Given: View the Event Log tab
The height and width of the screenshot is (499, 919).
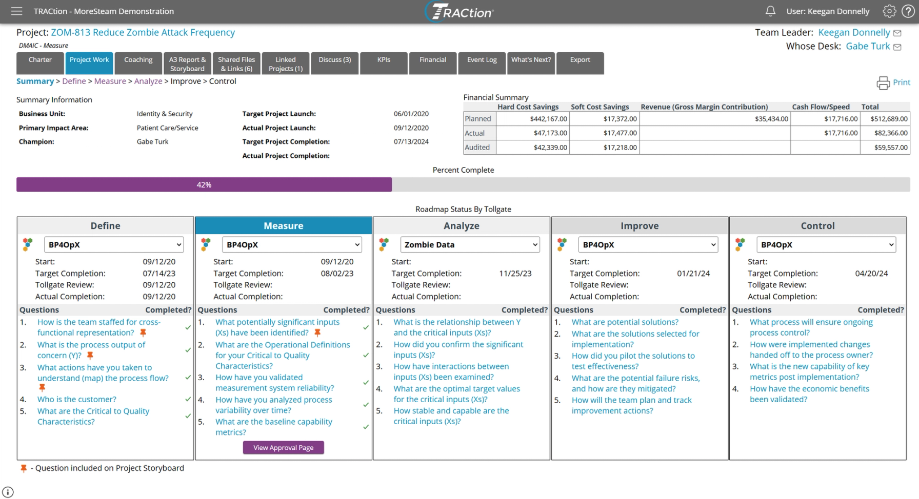Looking at the screenshot, I should (x=482, y=64).
